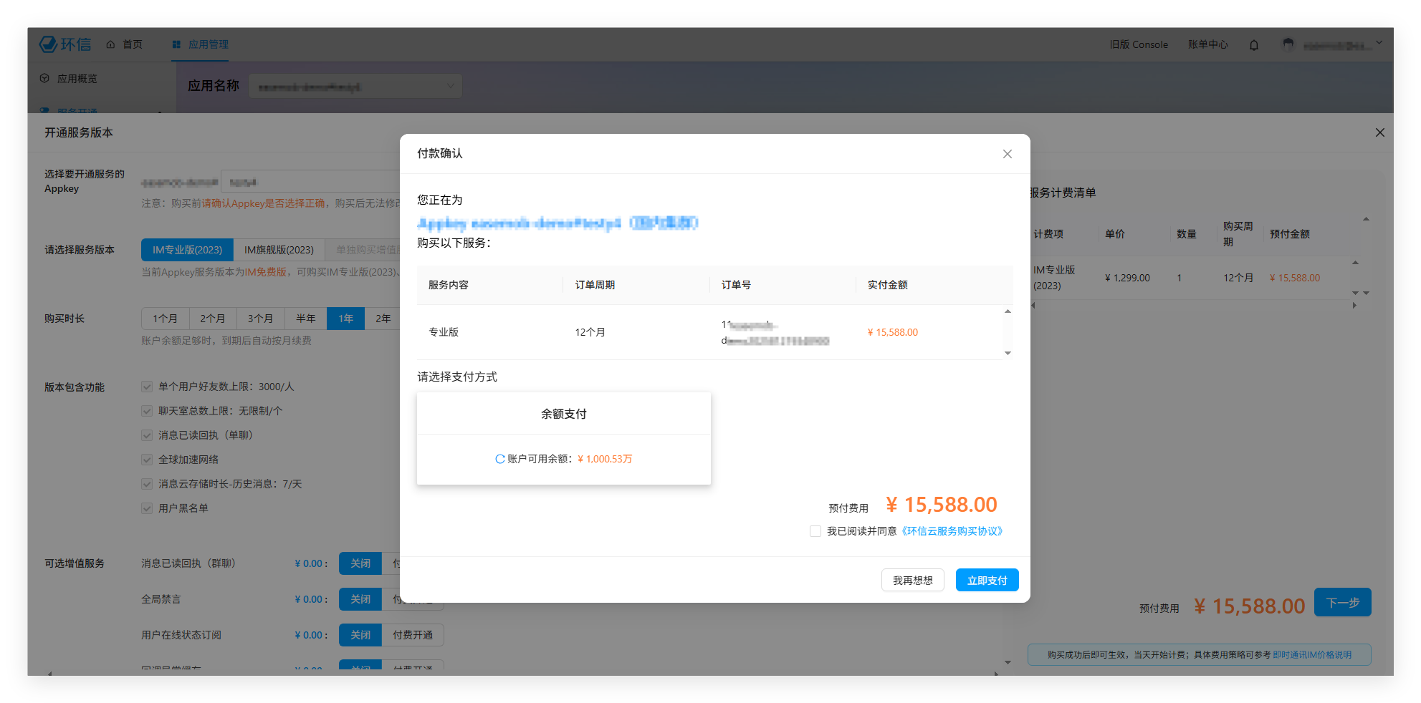Close the 付款确认 dialog with X
This screenshot has height=703, width=1421.
(1007, 154)
